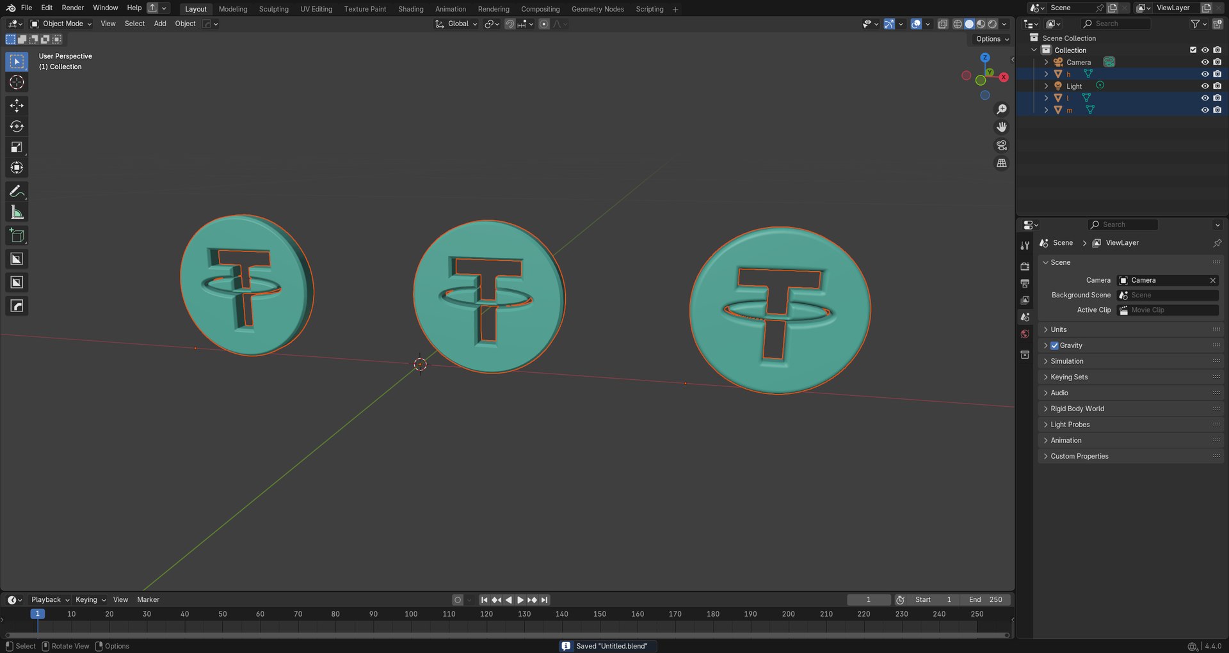Activate the Scale tool

[x=17, y=147]
